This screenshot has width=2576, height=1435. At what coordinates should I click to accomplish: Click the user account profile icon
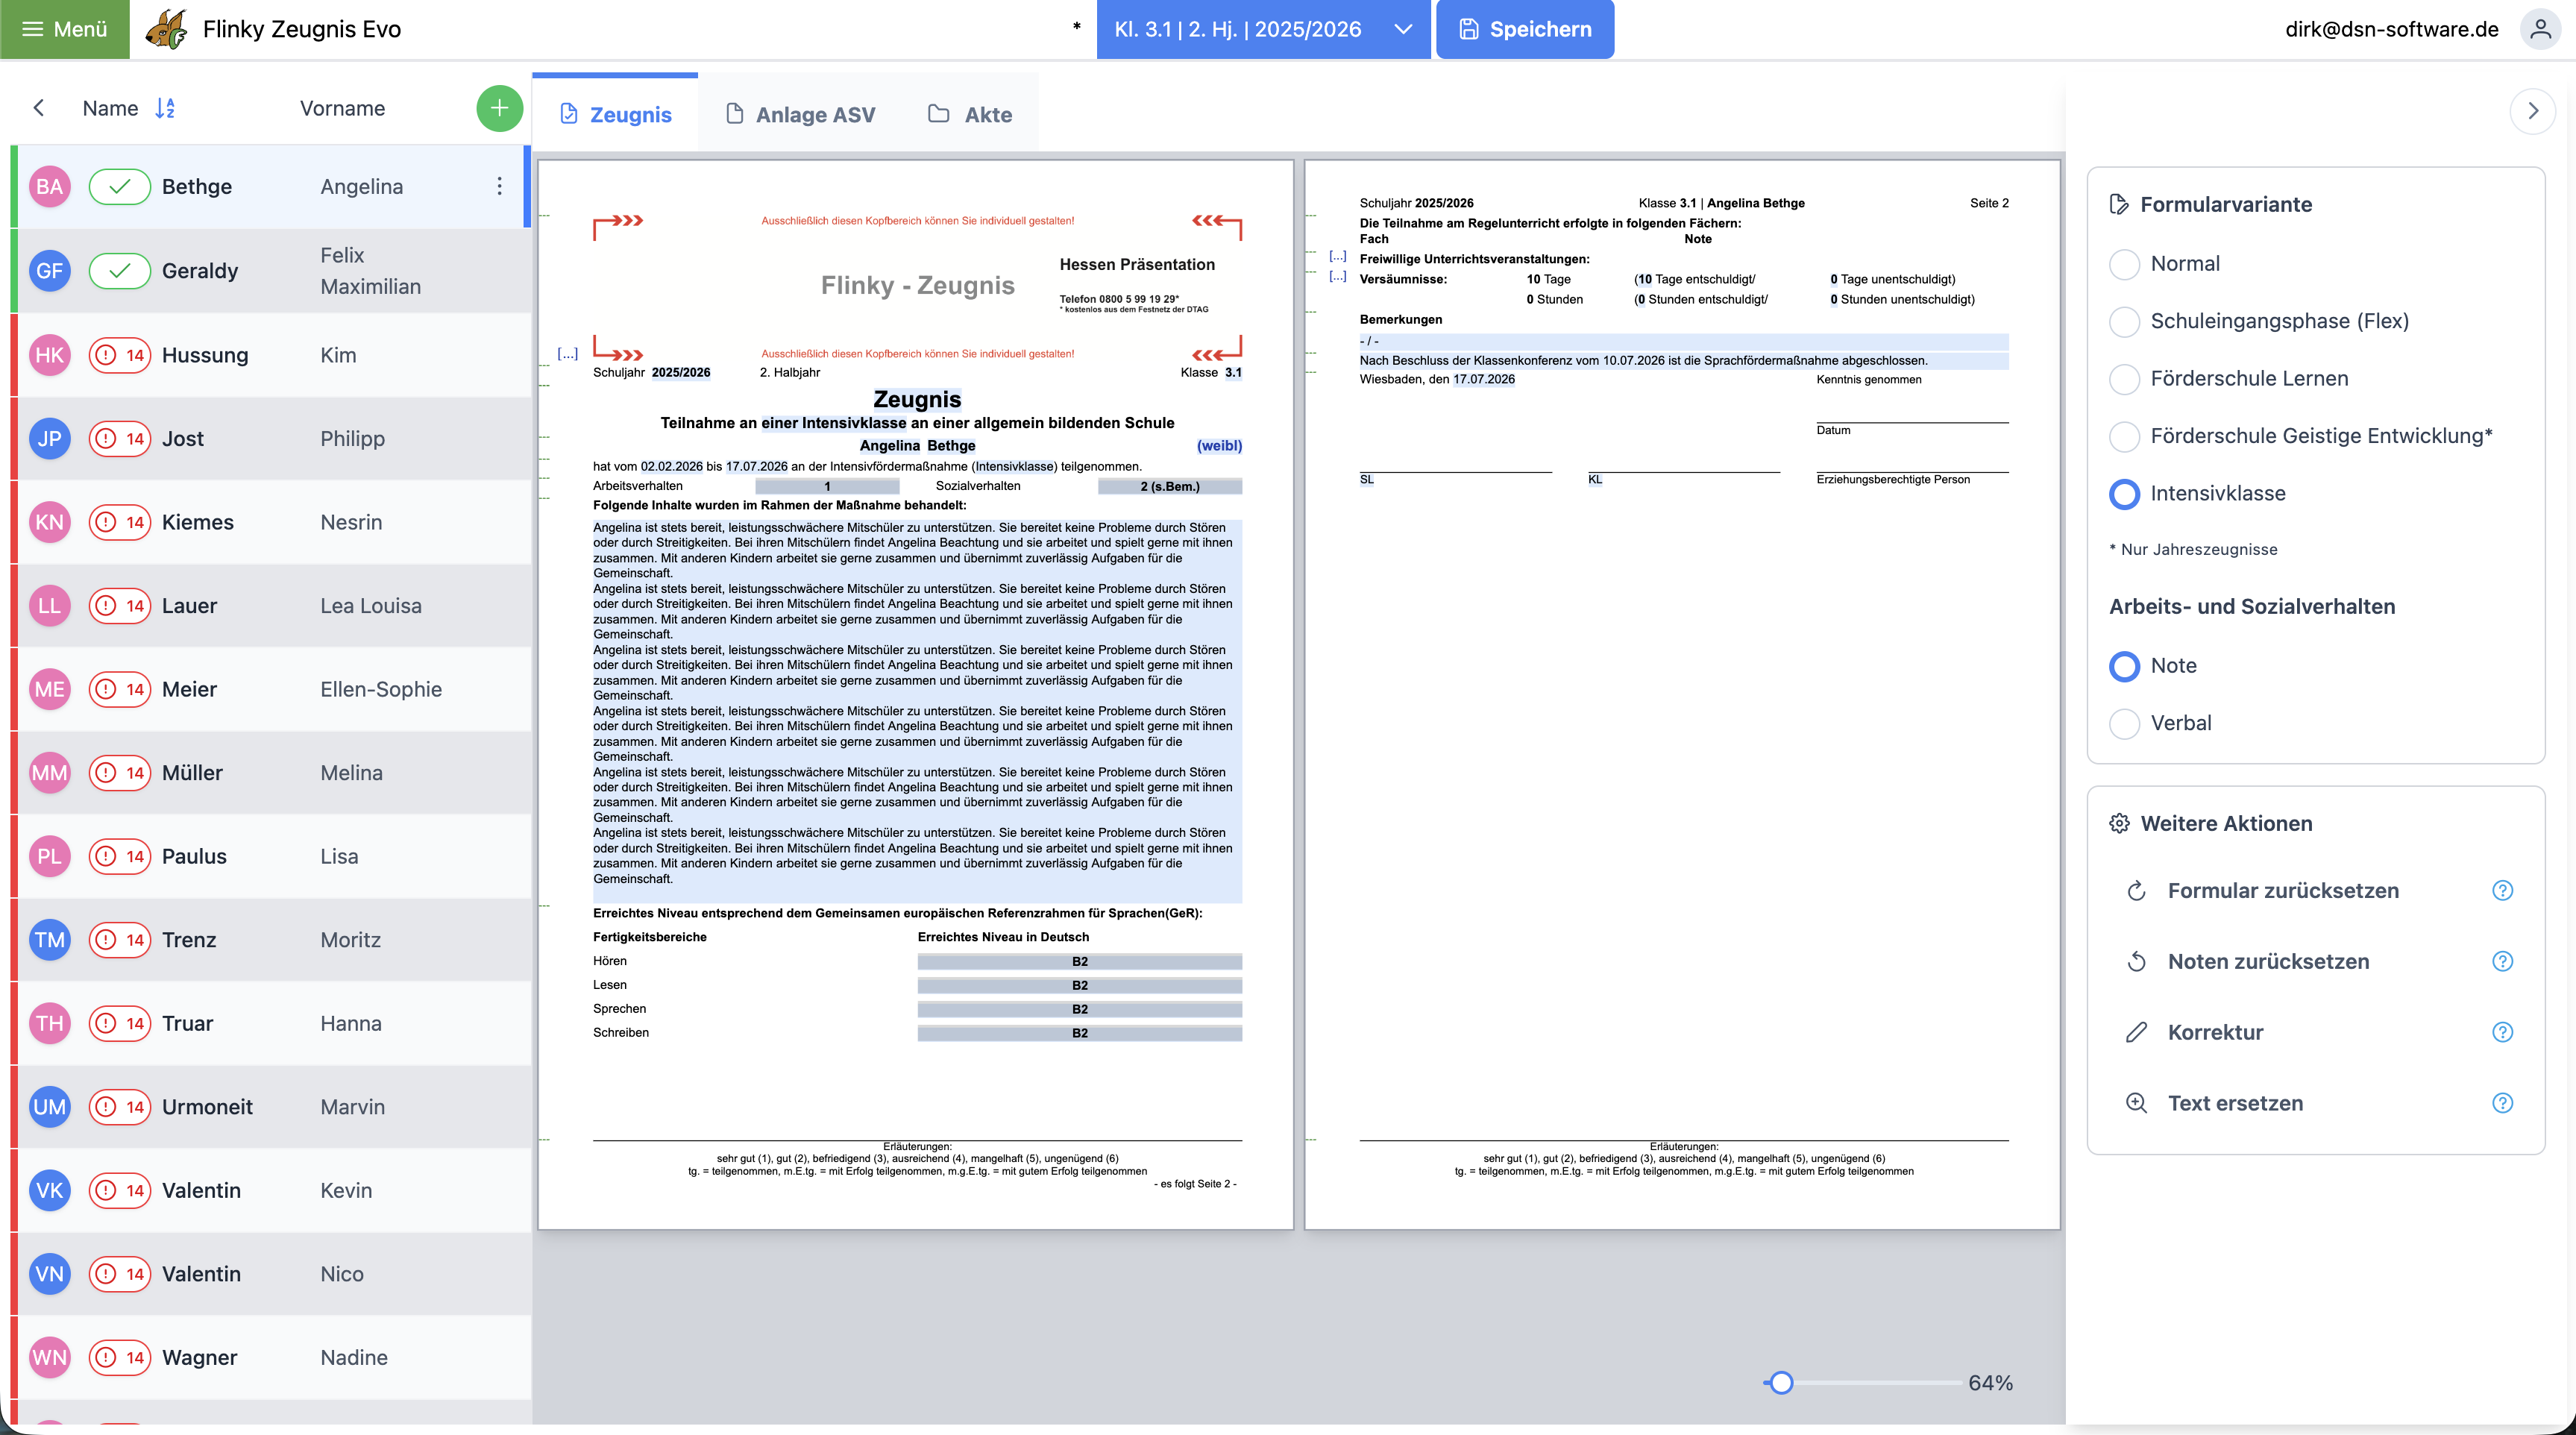(2540, 29)
